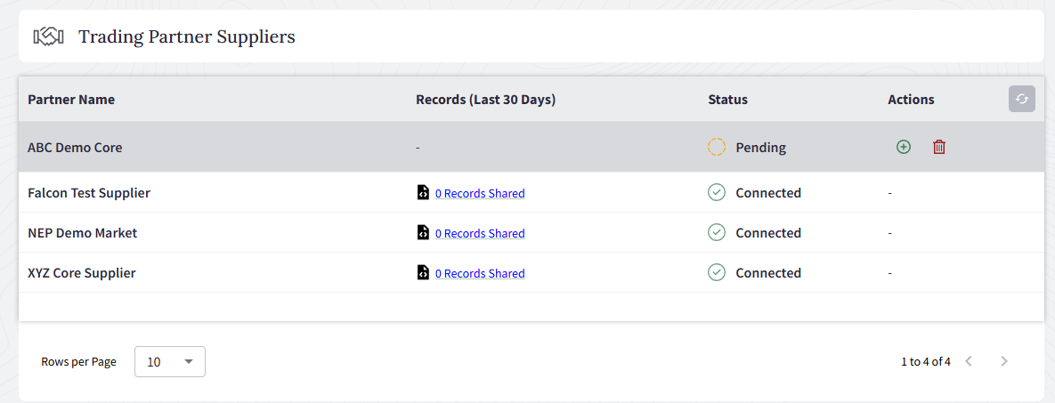Approve ABC Demo Core with plus icon
The height and width of the screenshot is (403, 1055).
click(x=904, y=147)
